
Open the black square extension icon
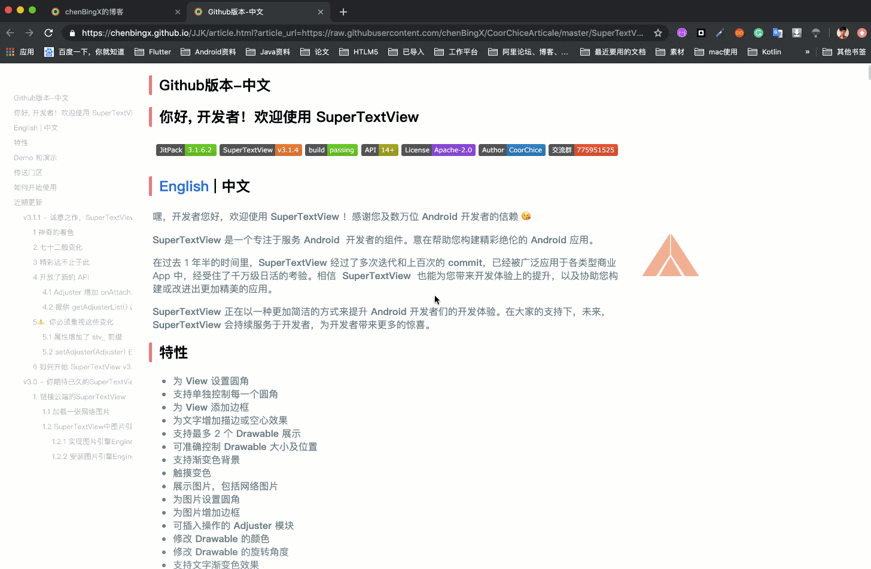[701, 33]
